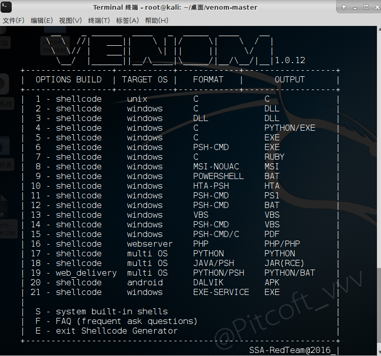The height and width of the screenshot is (356, 381).
Task: Open the 编辑(E) menu
Action: [x=42, y=20]
